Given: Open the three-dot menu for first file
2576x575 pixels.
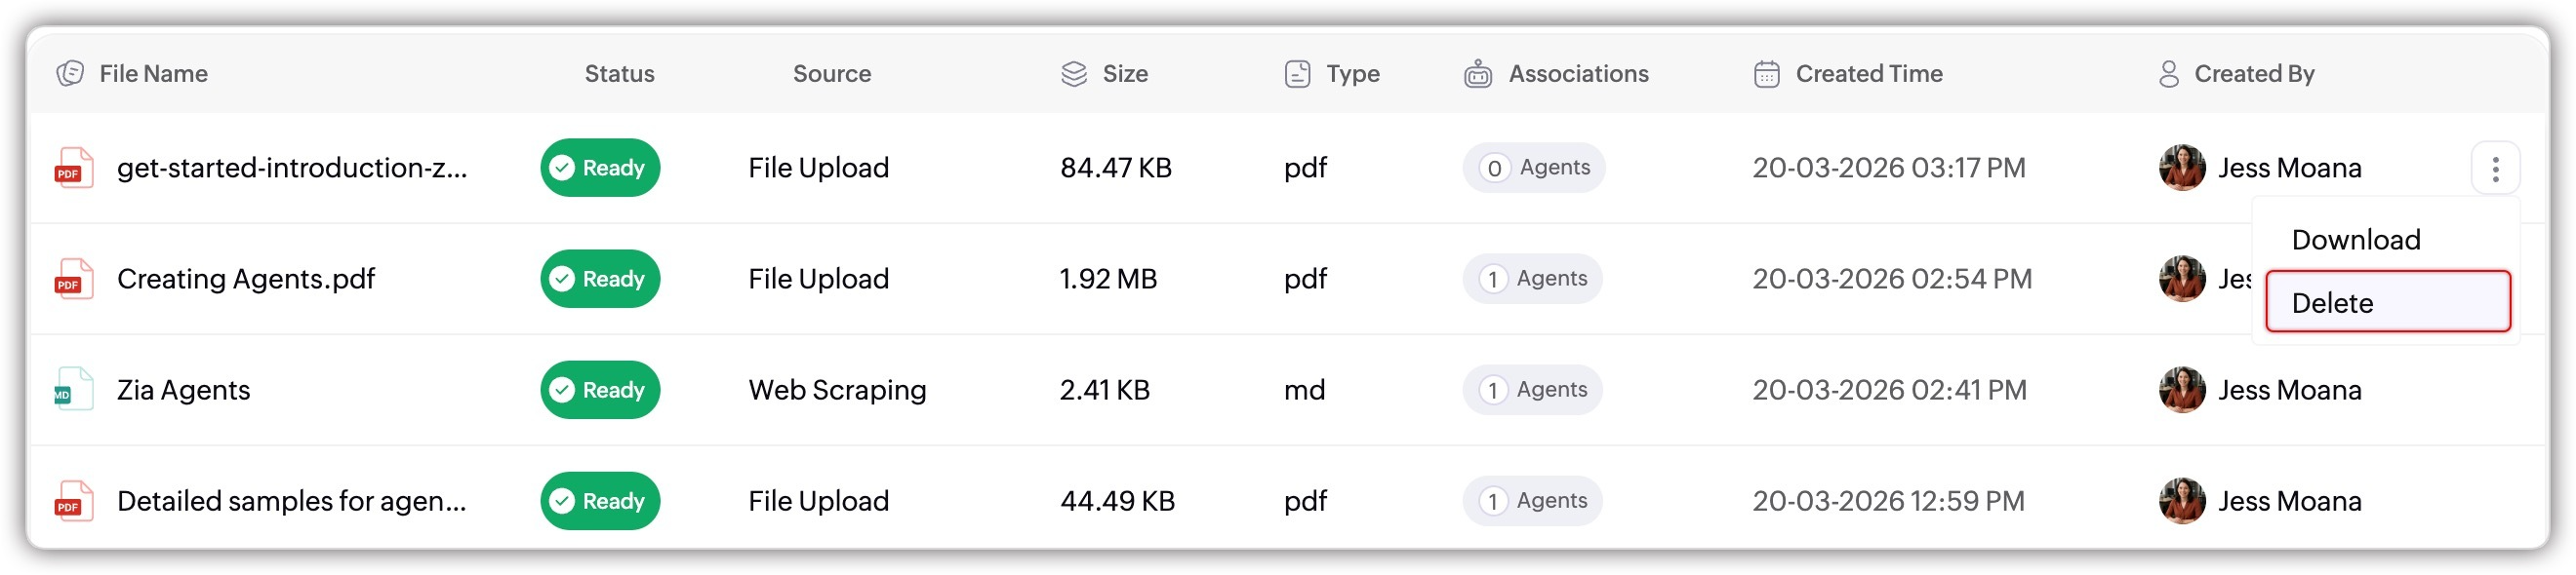Looking at the screenshot, I should [2495, 169].
